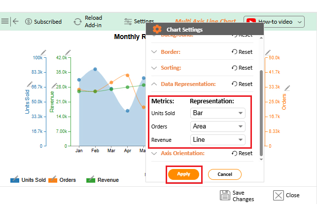Click the Revenue legend edit icon
The image size is (317, 210).
click(x=91, y=179)
